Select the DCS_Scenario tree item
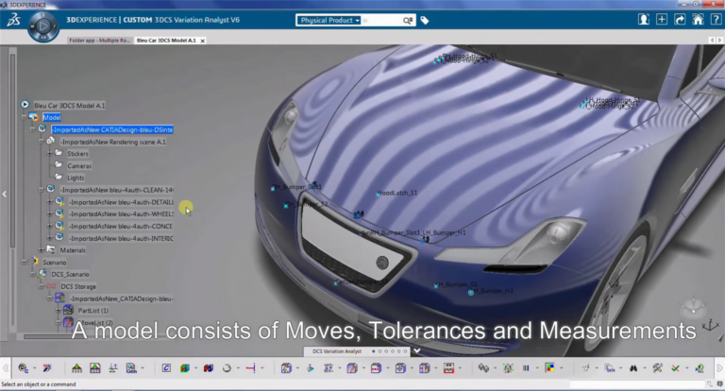 [x=70, y=274]
